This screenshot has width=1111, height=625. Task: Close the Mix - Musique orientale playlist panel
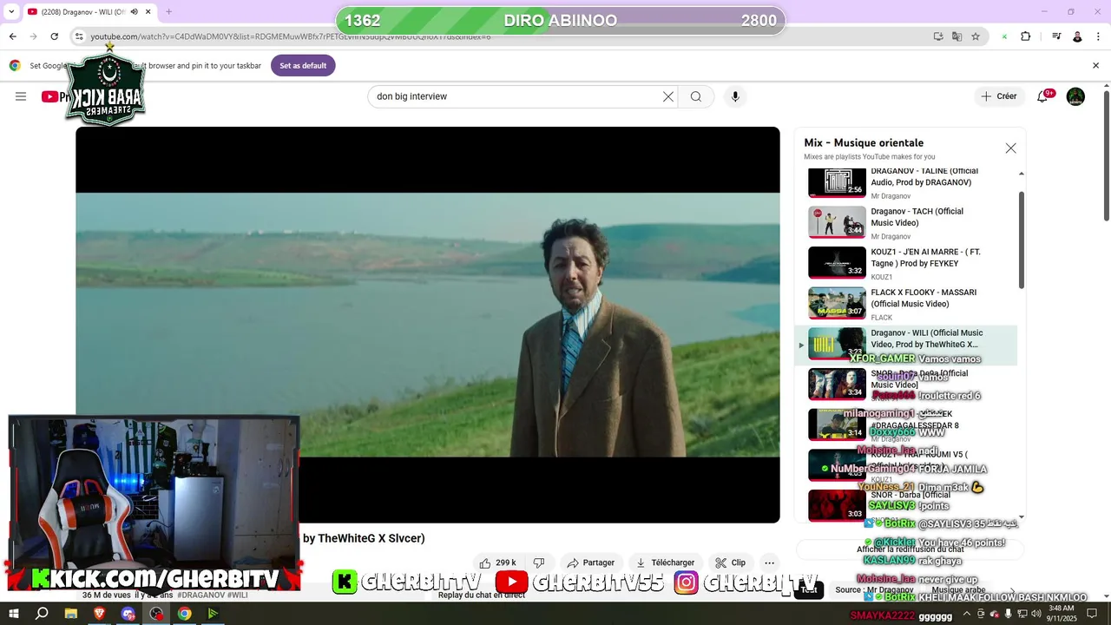coord(1010,148)
